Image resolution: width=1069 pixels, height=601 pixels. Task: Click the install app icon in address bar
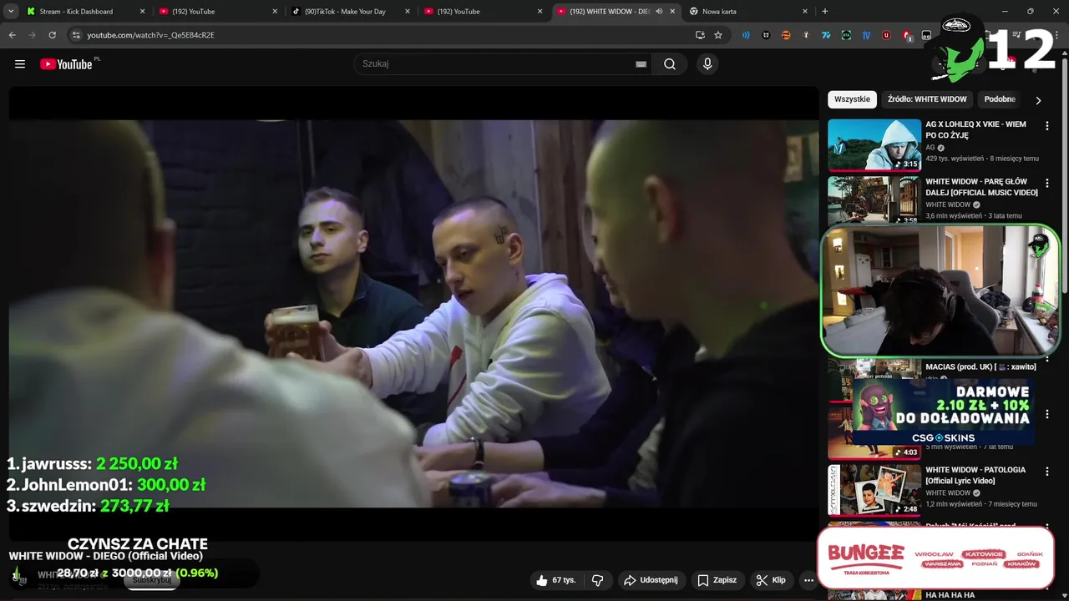(x=700, y=35)
